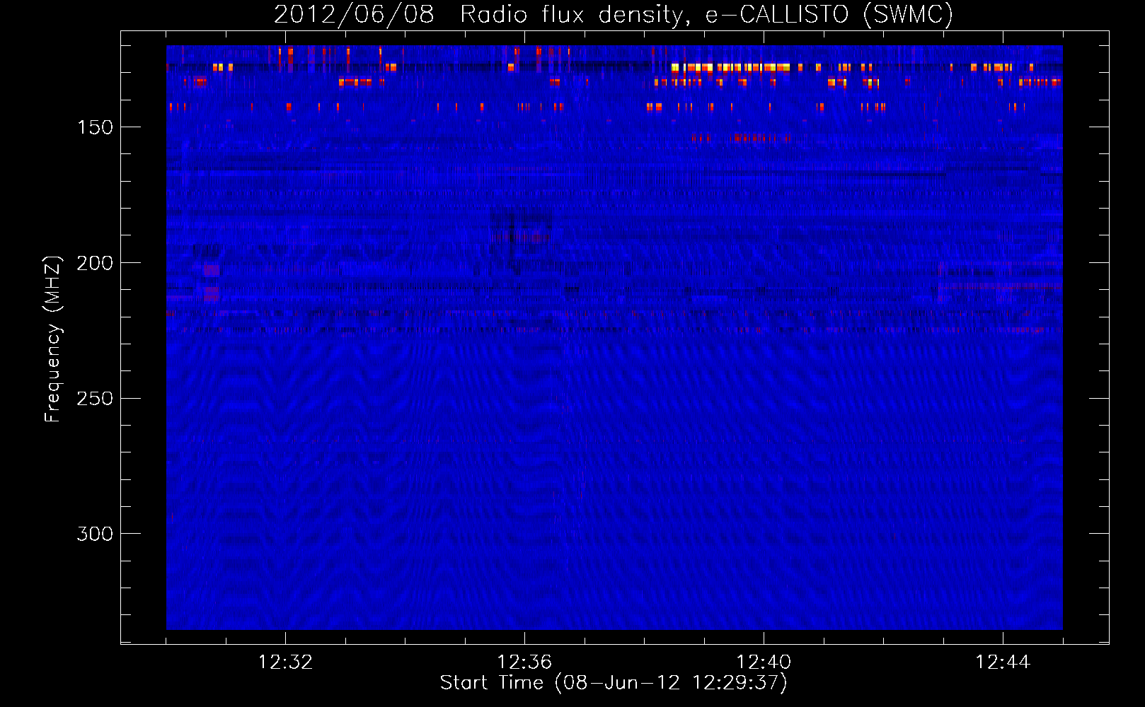Click the 250 frequency tick label
This screenshot has width=1145, height=707.
(95, 399)
